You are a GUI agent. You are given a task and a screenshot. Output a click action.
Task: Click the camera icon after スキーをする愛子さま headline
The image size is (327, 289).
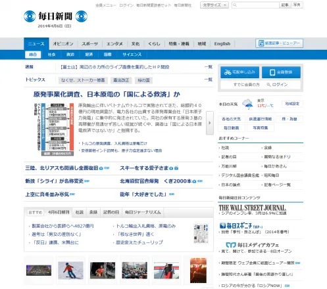click(x=171, y=168)
